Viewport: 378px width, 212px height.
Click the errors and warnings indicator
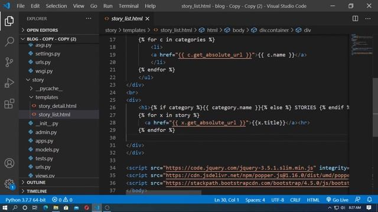click(x=62, y=200)
